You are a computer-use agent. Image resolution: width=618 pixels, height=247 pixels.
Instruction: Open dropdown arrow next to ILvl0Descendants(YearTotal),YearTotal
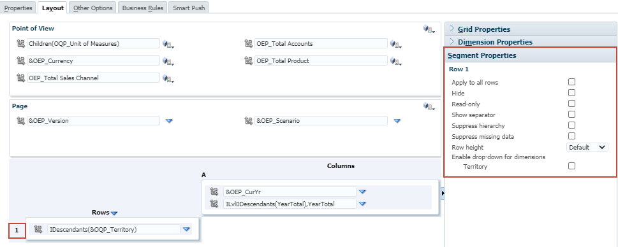363,204
